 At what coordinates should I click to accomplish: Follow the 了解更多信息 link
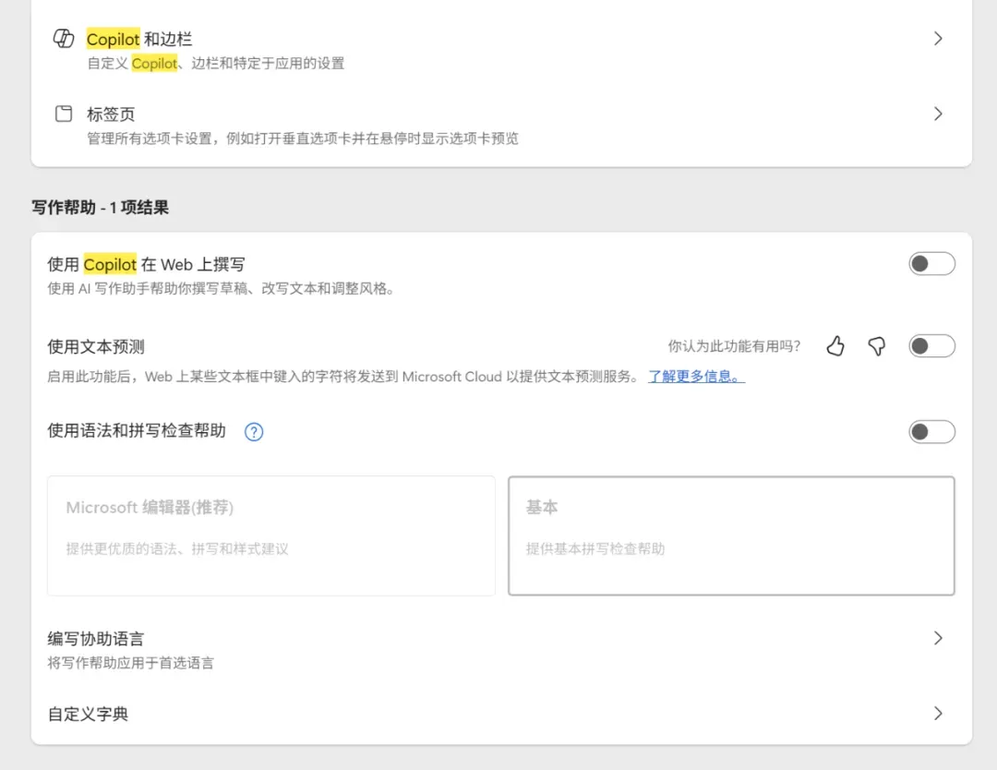tap(696, 377)
